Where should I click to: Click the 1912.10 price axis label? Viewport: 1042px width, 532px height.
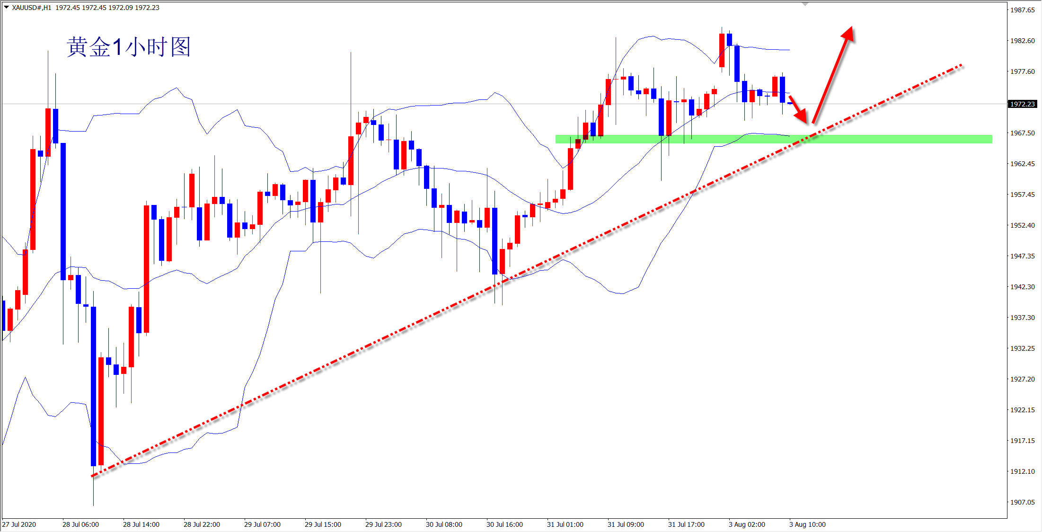pos(1023,471)
